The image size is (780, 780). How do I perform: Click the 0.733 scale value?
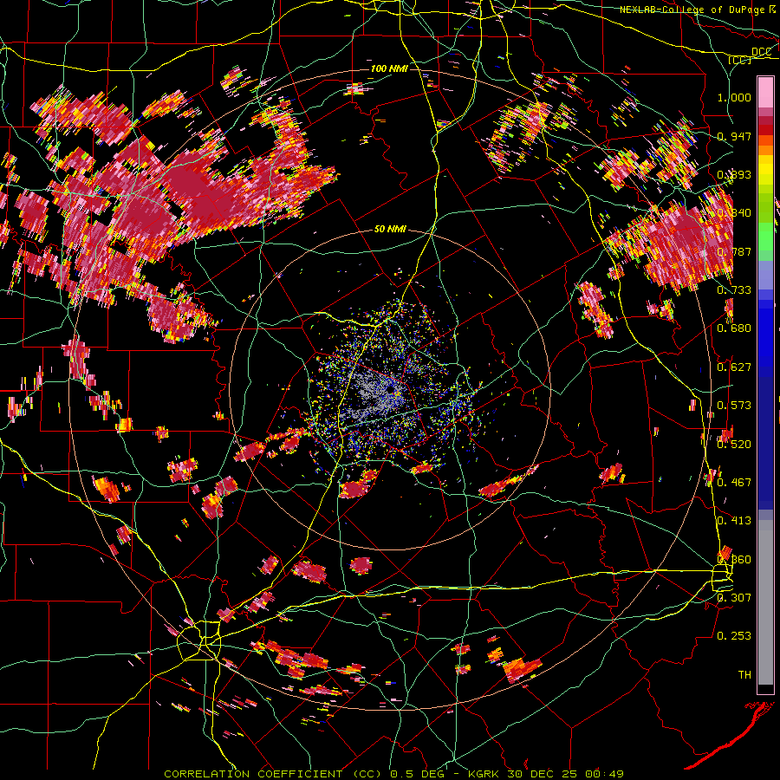pos(734,290)
